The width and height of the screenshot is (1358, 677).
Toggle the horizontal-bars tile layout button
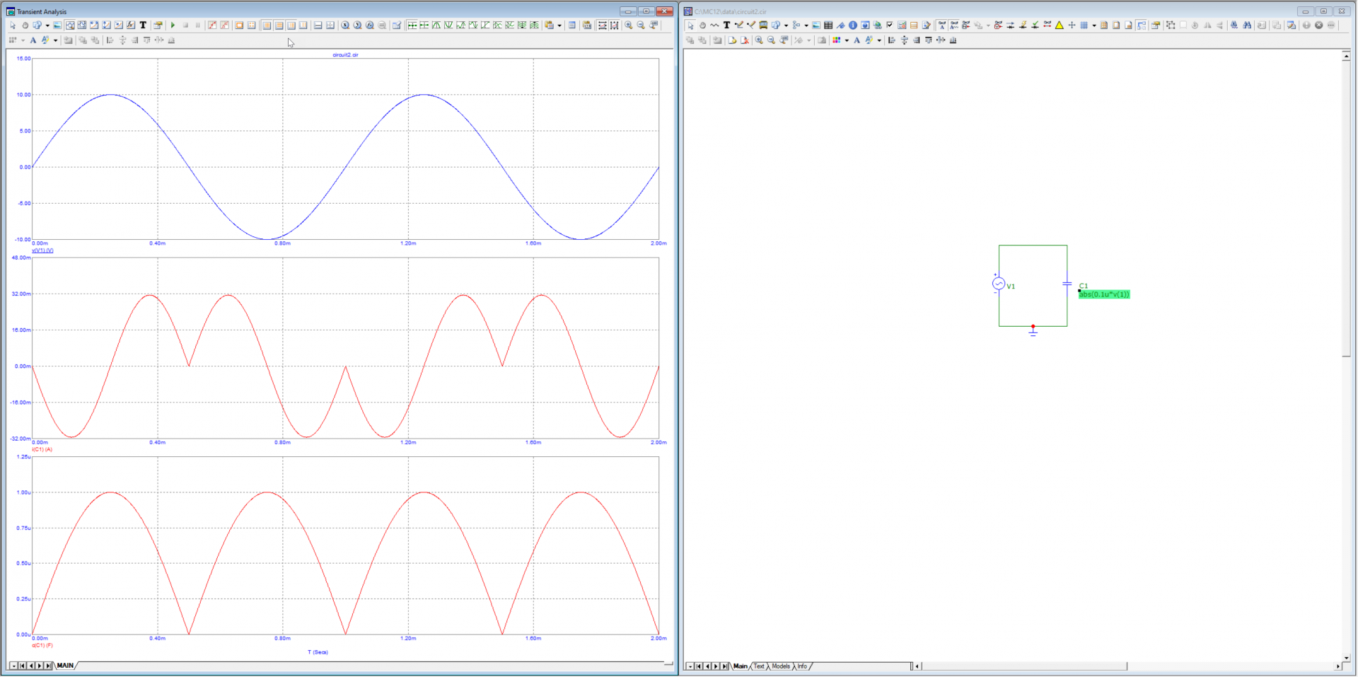pyautogui.click(x=279, y=25)
